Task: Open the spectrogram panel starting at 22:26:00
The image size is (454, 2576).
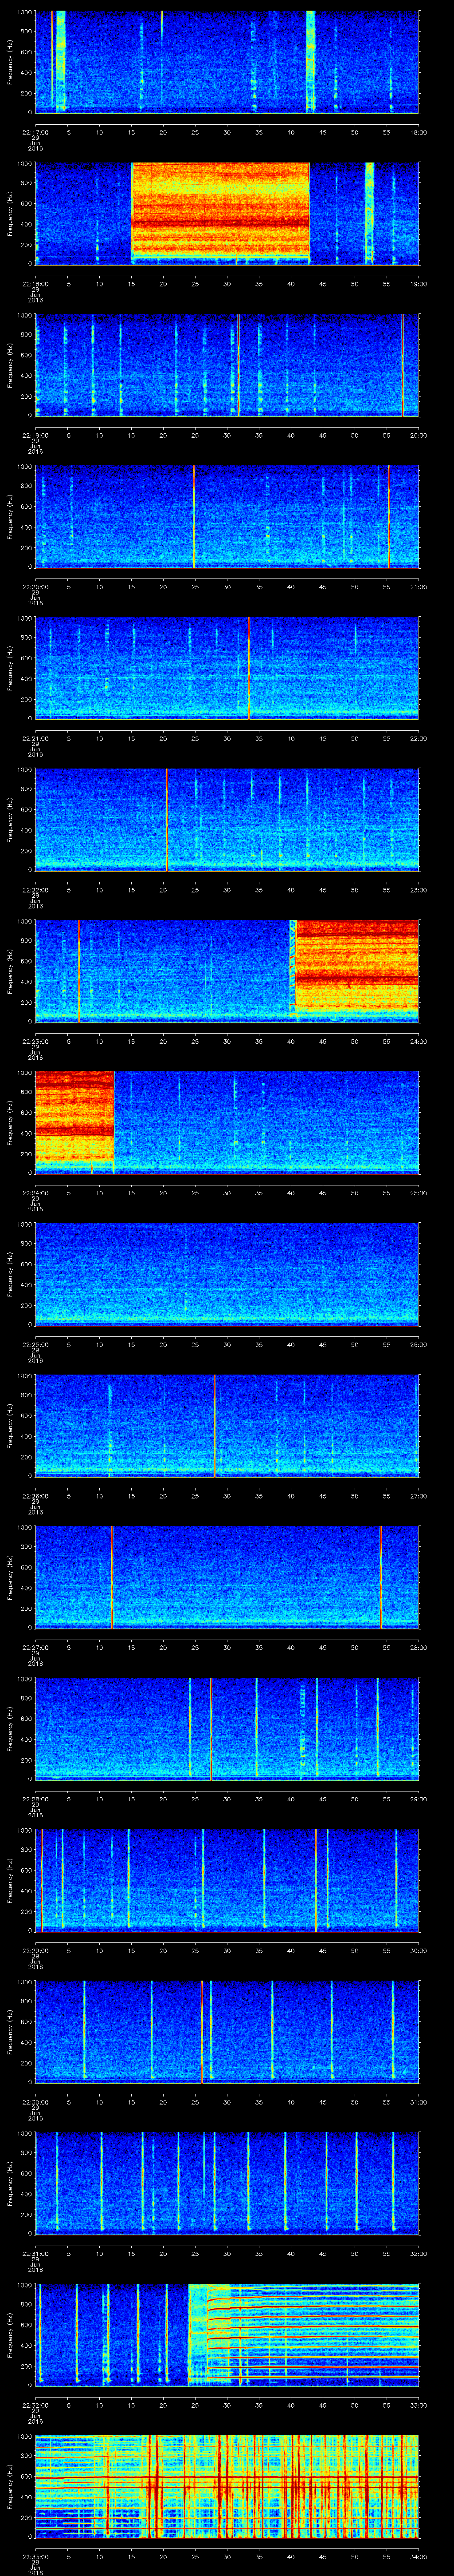Action: [x=227, y=1426]
